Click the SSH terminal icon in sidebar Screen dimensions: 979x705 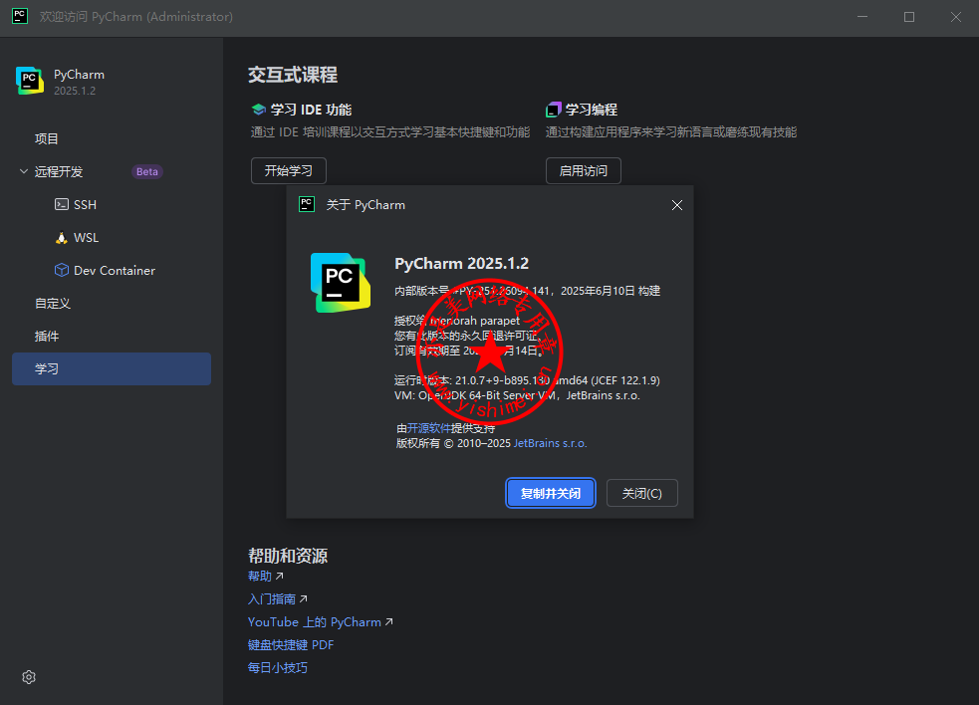tap(61, 204)
